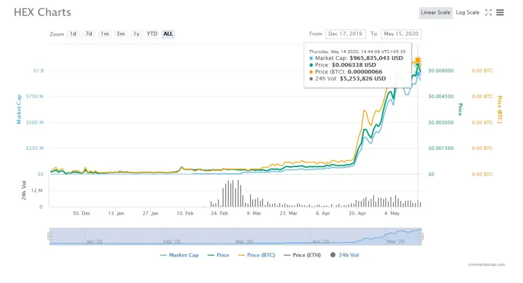Click the HEX Charts heading
Screen dimensions: 523x283
coord(42,12)
